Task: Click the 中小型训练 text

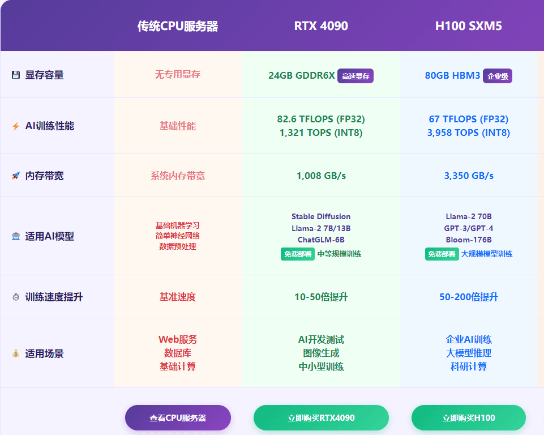Action: (321, 366)
